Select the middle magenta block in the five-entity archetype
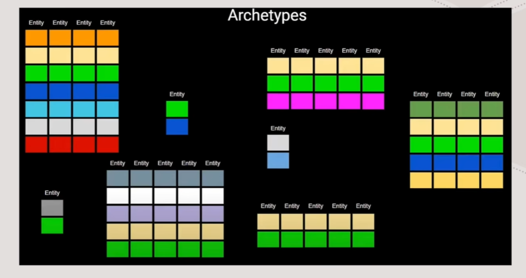The height and width of the screenshot is (278, 526). 326,101
